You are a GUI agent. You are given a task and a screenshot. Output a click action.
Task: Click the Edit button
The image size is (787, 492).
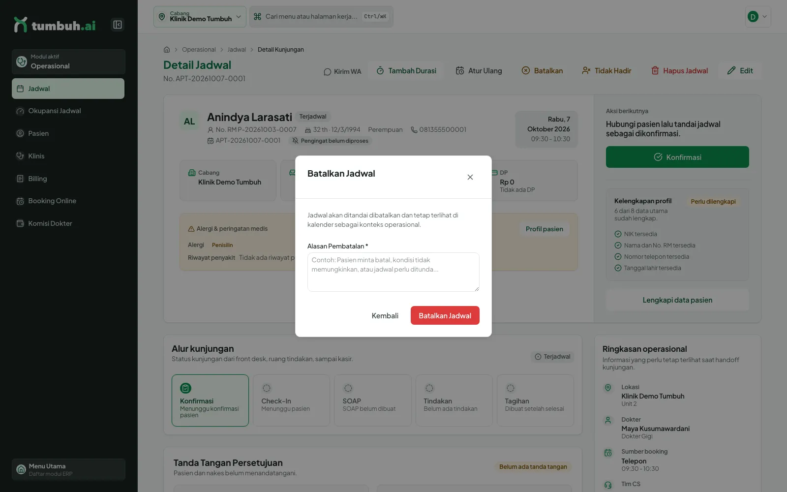coord(740,71)
